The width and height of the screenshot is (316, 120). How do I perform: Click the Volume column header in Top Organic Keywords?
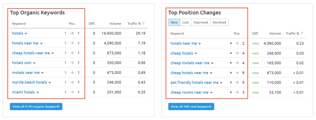pyautogui.click(x=115, y=23)
